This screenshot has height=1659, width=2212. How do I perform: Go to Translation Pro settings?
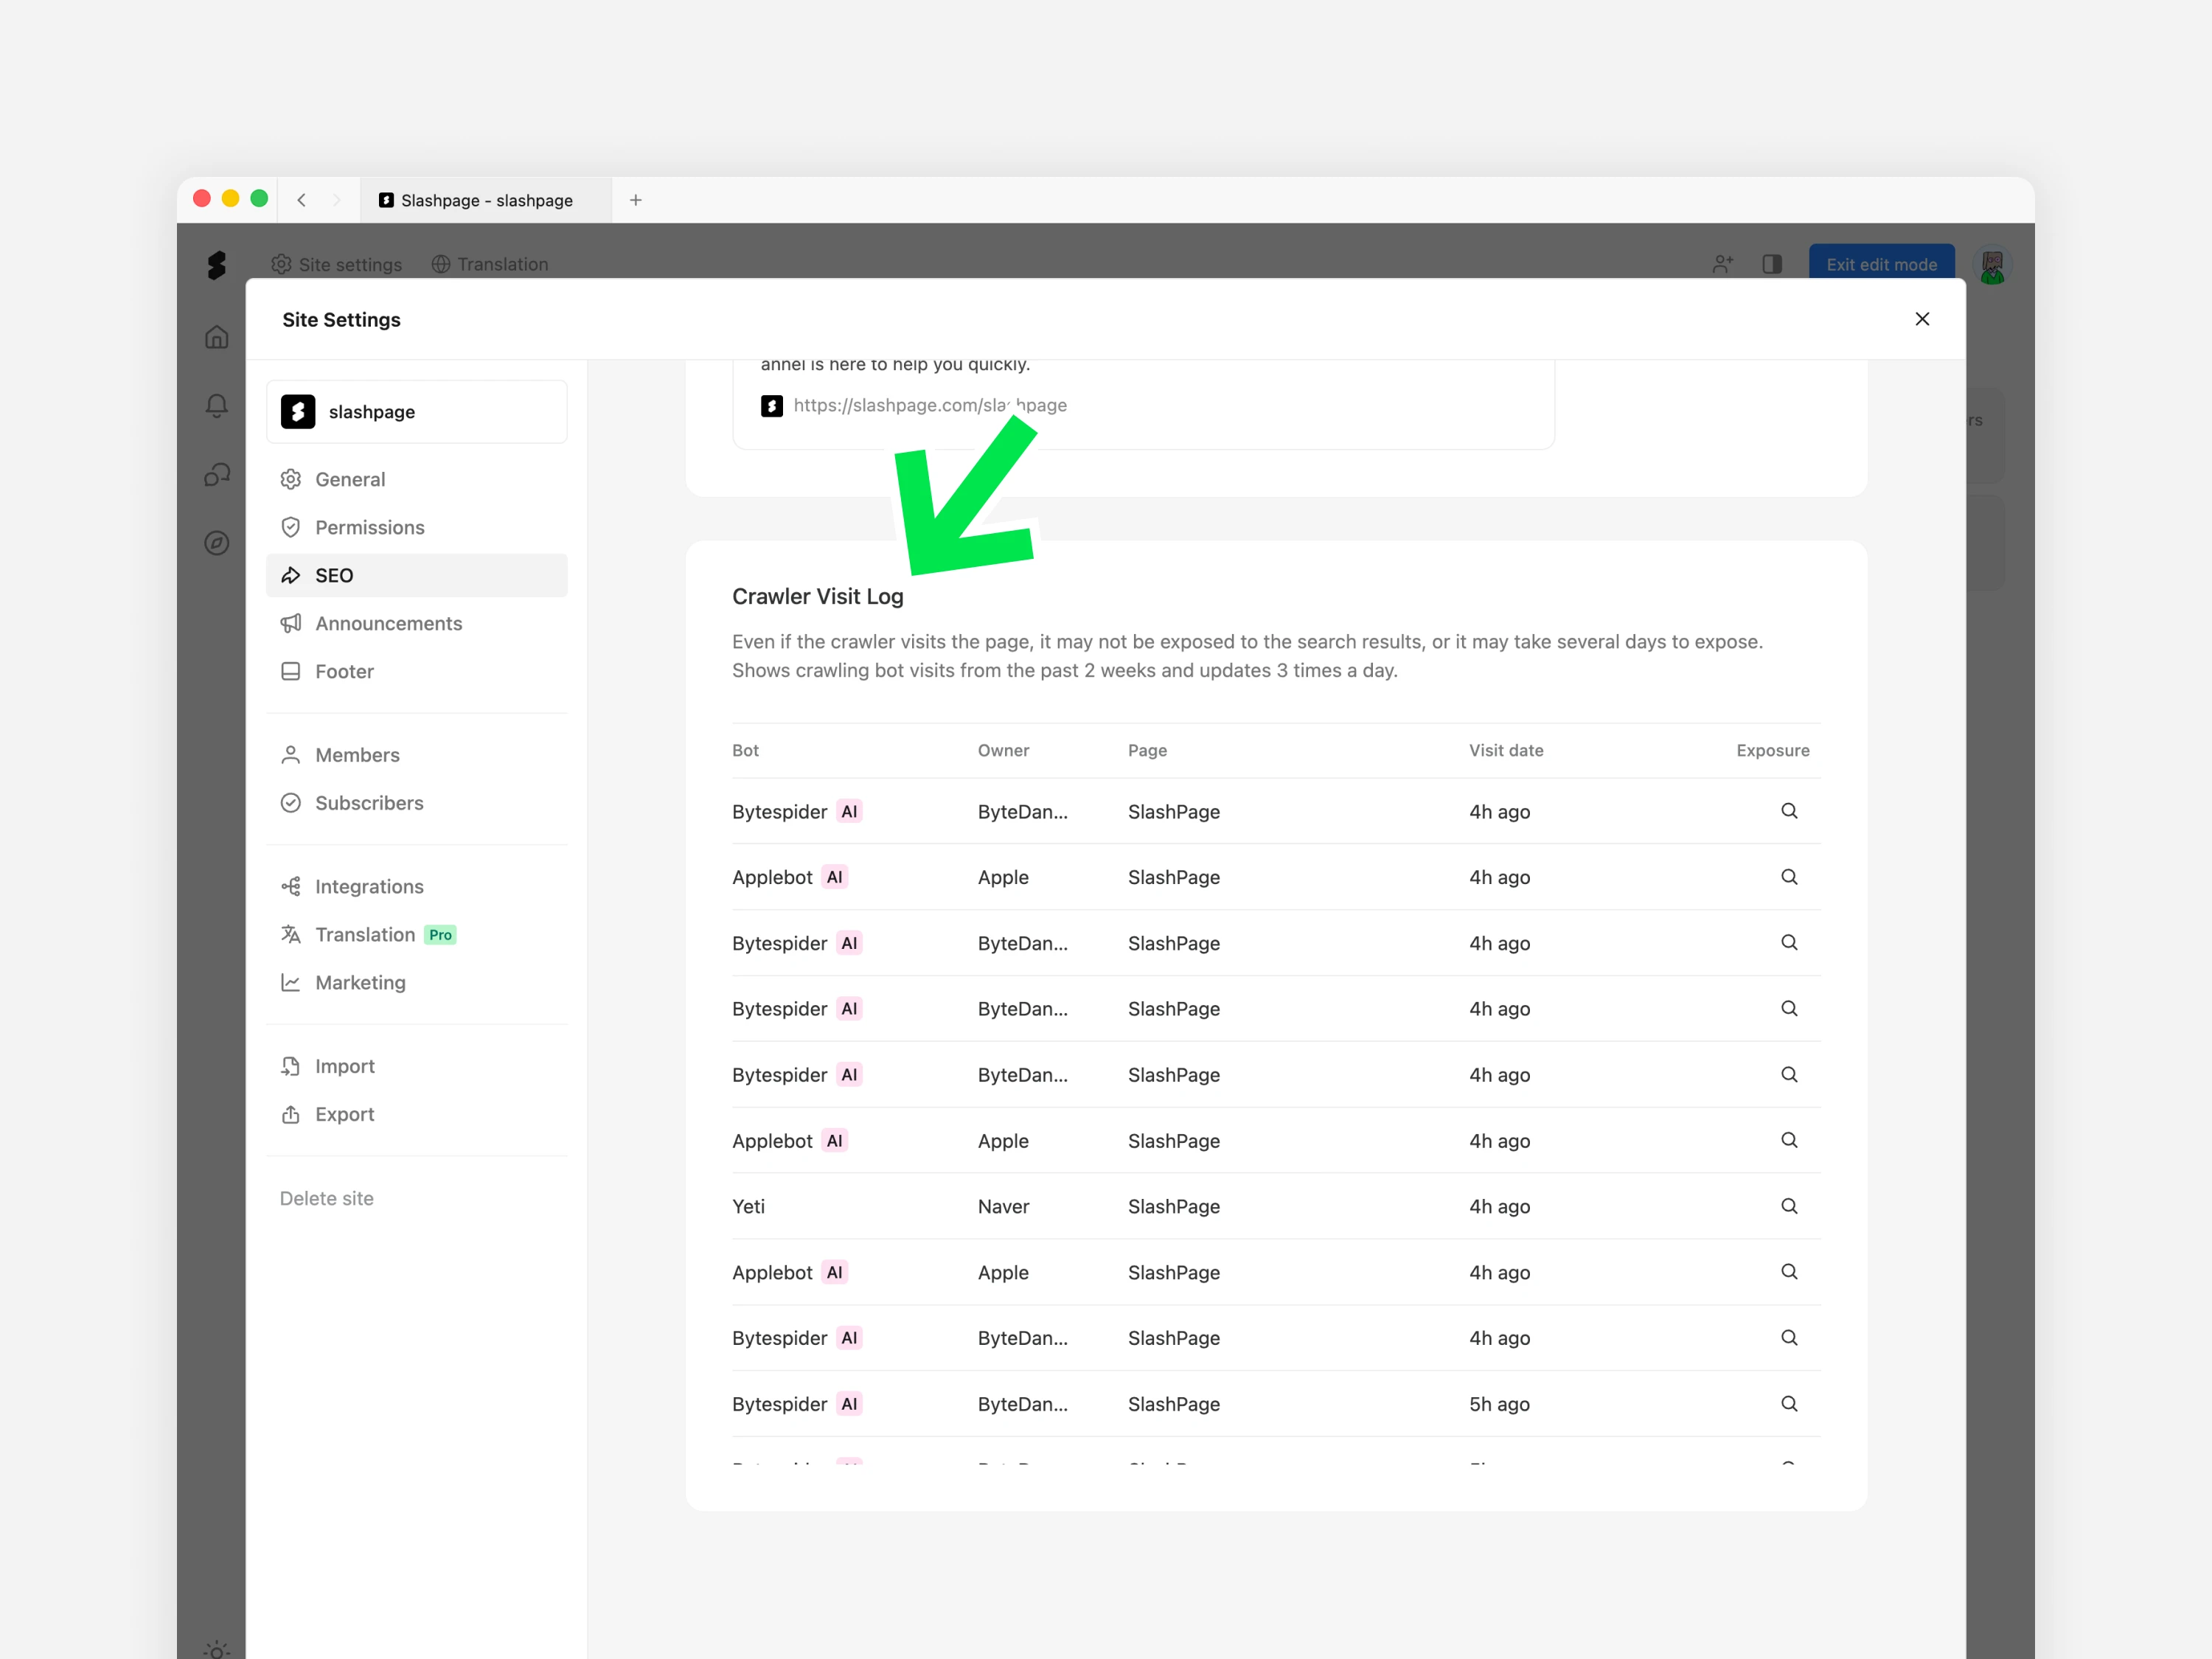pyautogui.click(x=365, y=934)
